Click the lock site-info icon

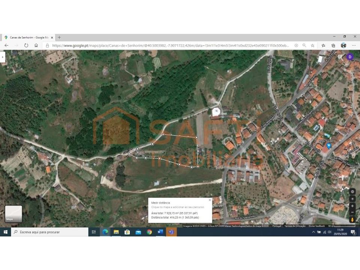click(x=47, y=45)
